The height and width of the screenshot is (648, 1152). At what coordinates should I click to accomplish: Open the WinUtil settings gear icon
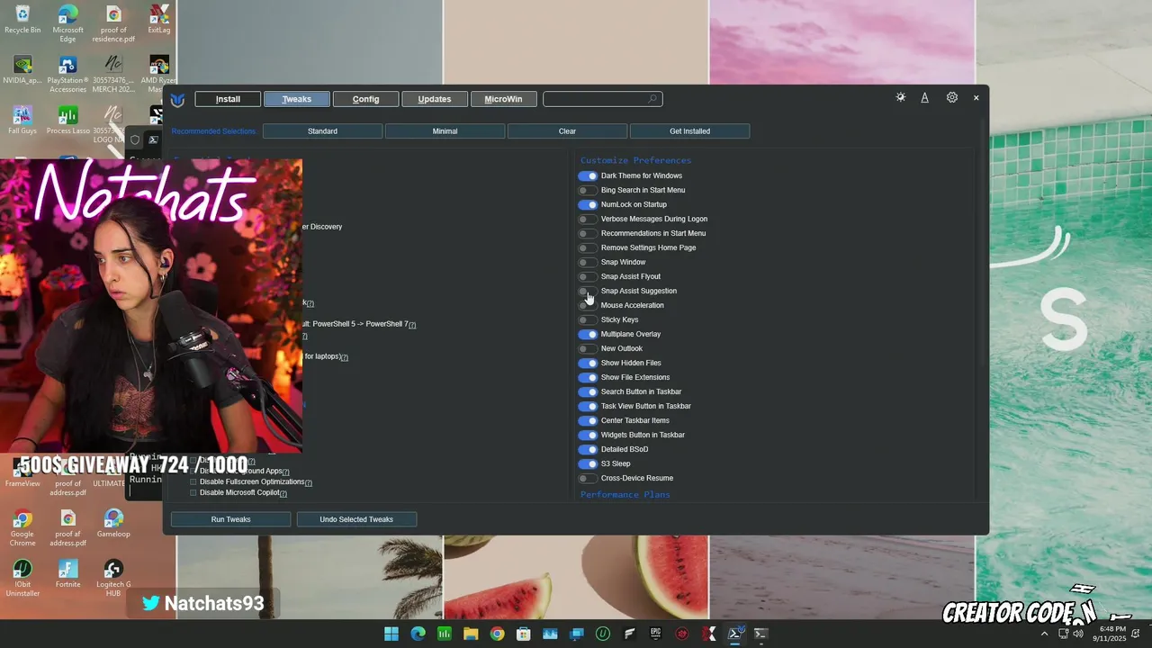pyautogui.click(x=952, y=97)
